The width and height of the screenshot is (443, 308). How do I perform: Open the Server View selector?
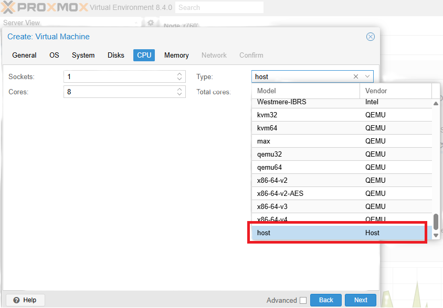point(71,23)
